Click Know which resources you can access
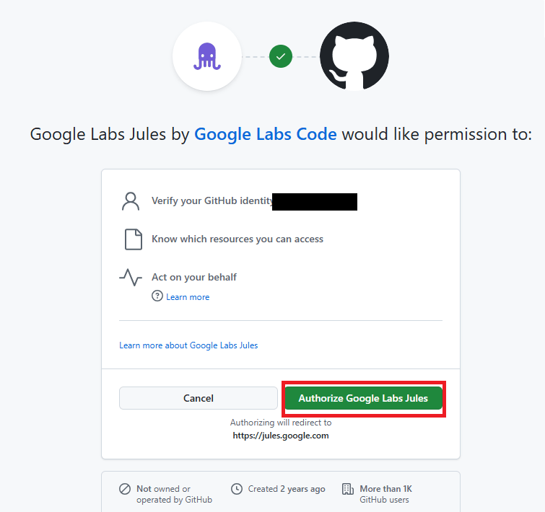This screenshot has width=545, height=512. coord(237,239)
